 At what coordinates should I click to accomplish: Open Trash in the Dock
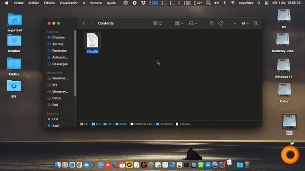247,165
